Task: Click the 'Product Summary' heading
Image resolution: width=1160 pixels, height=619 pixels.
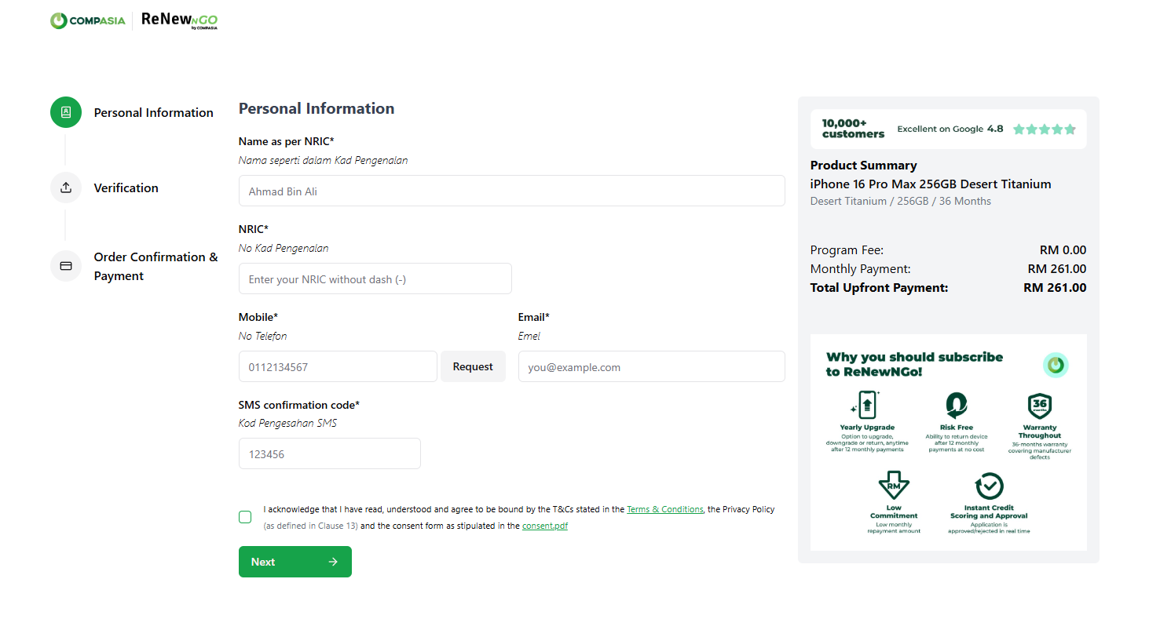Action: (x=864, y=166)
